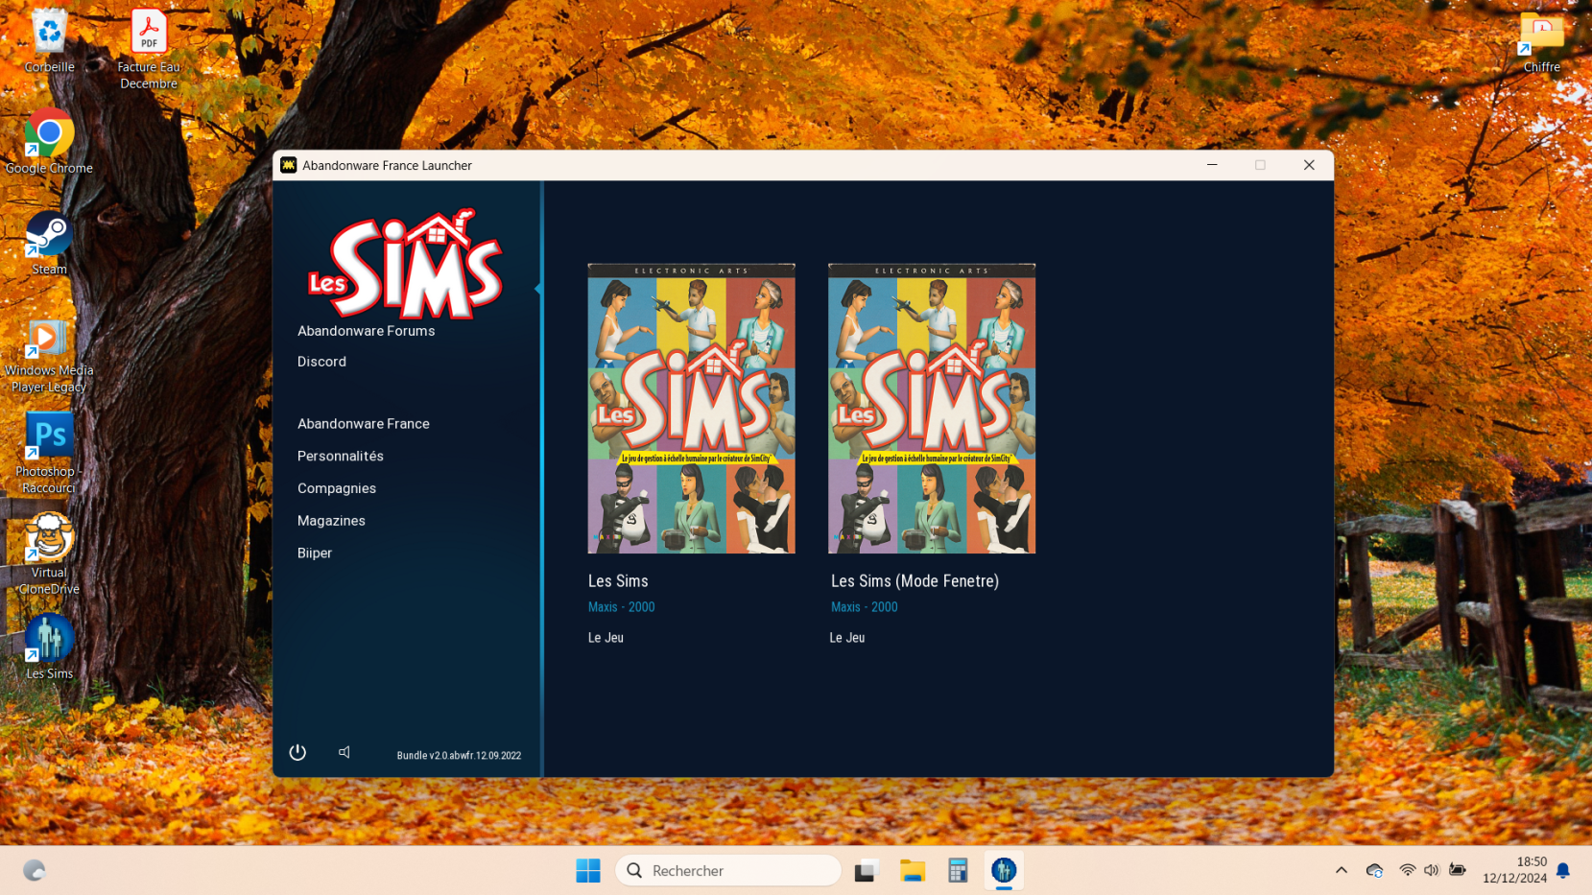Click the Windows Start button

click(x=588, y=871)
